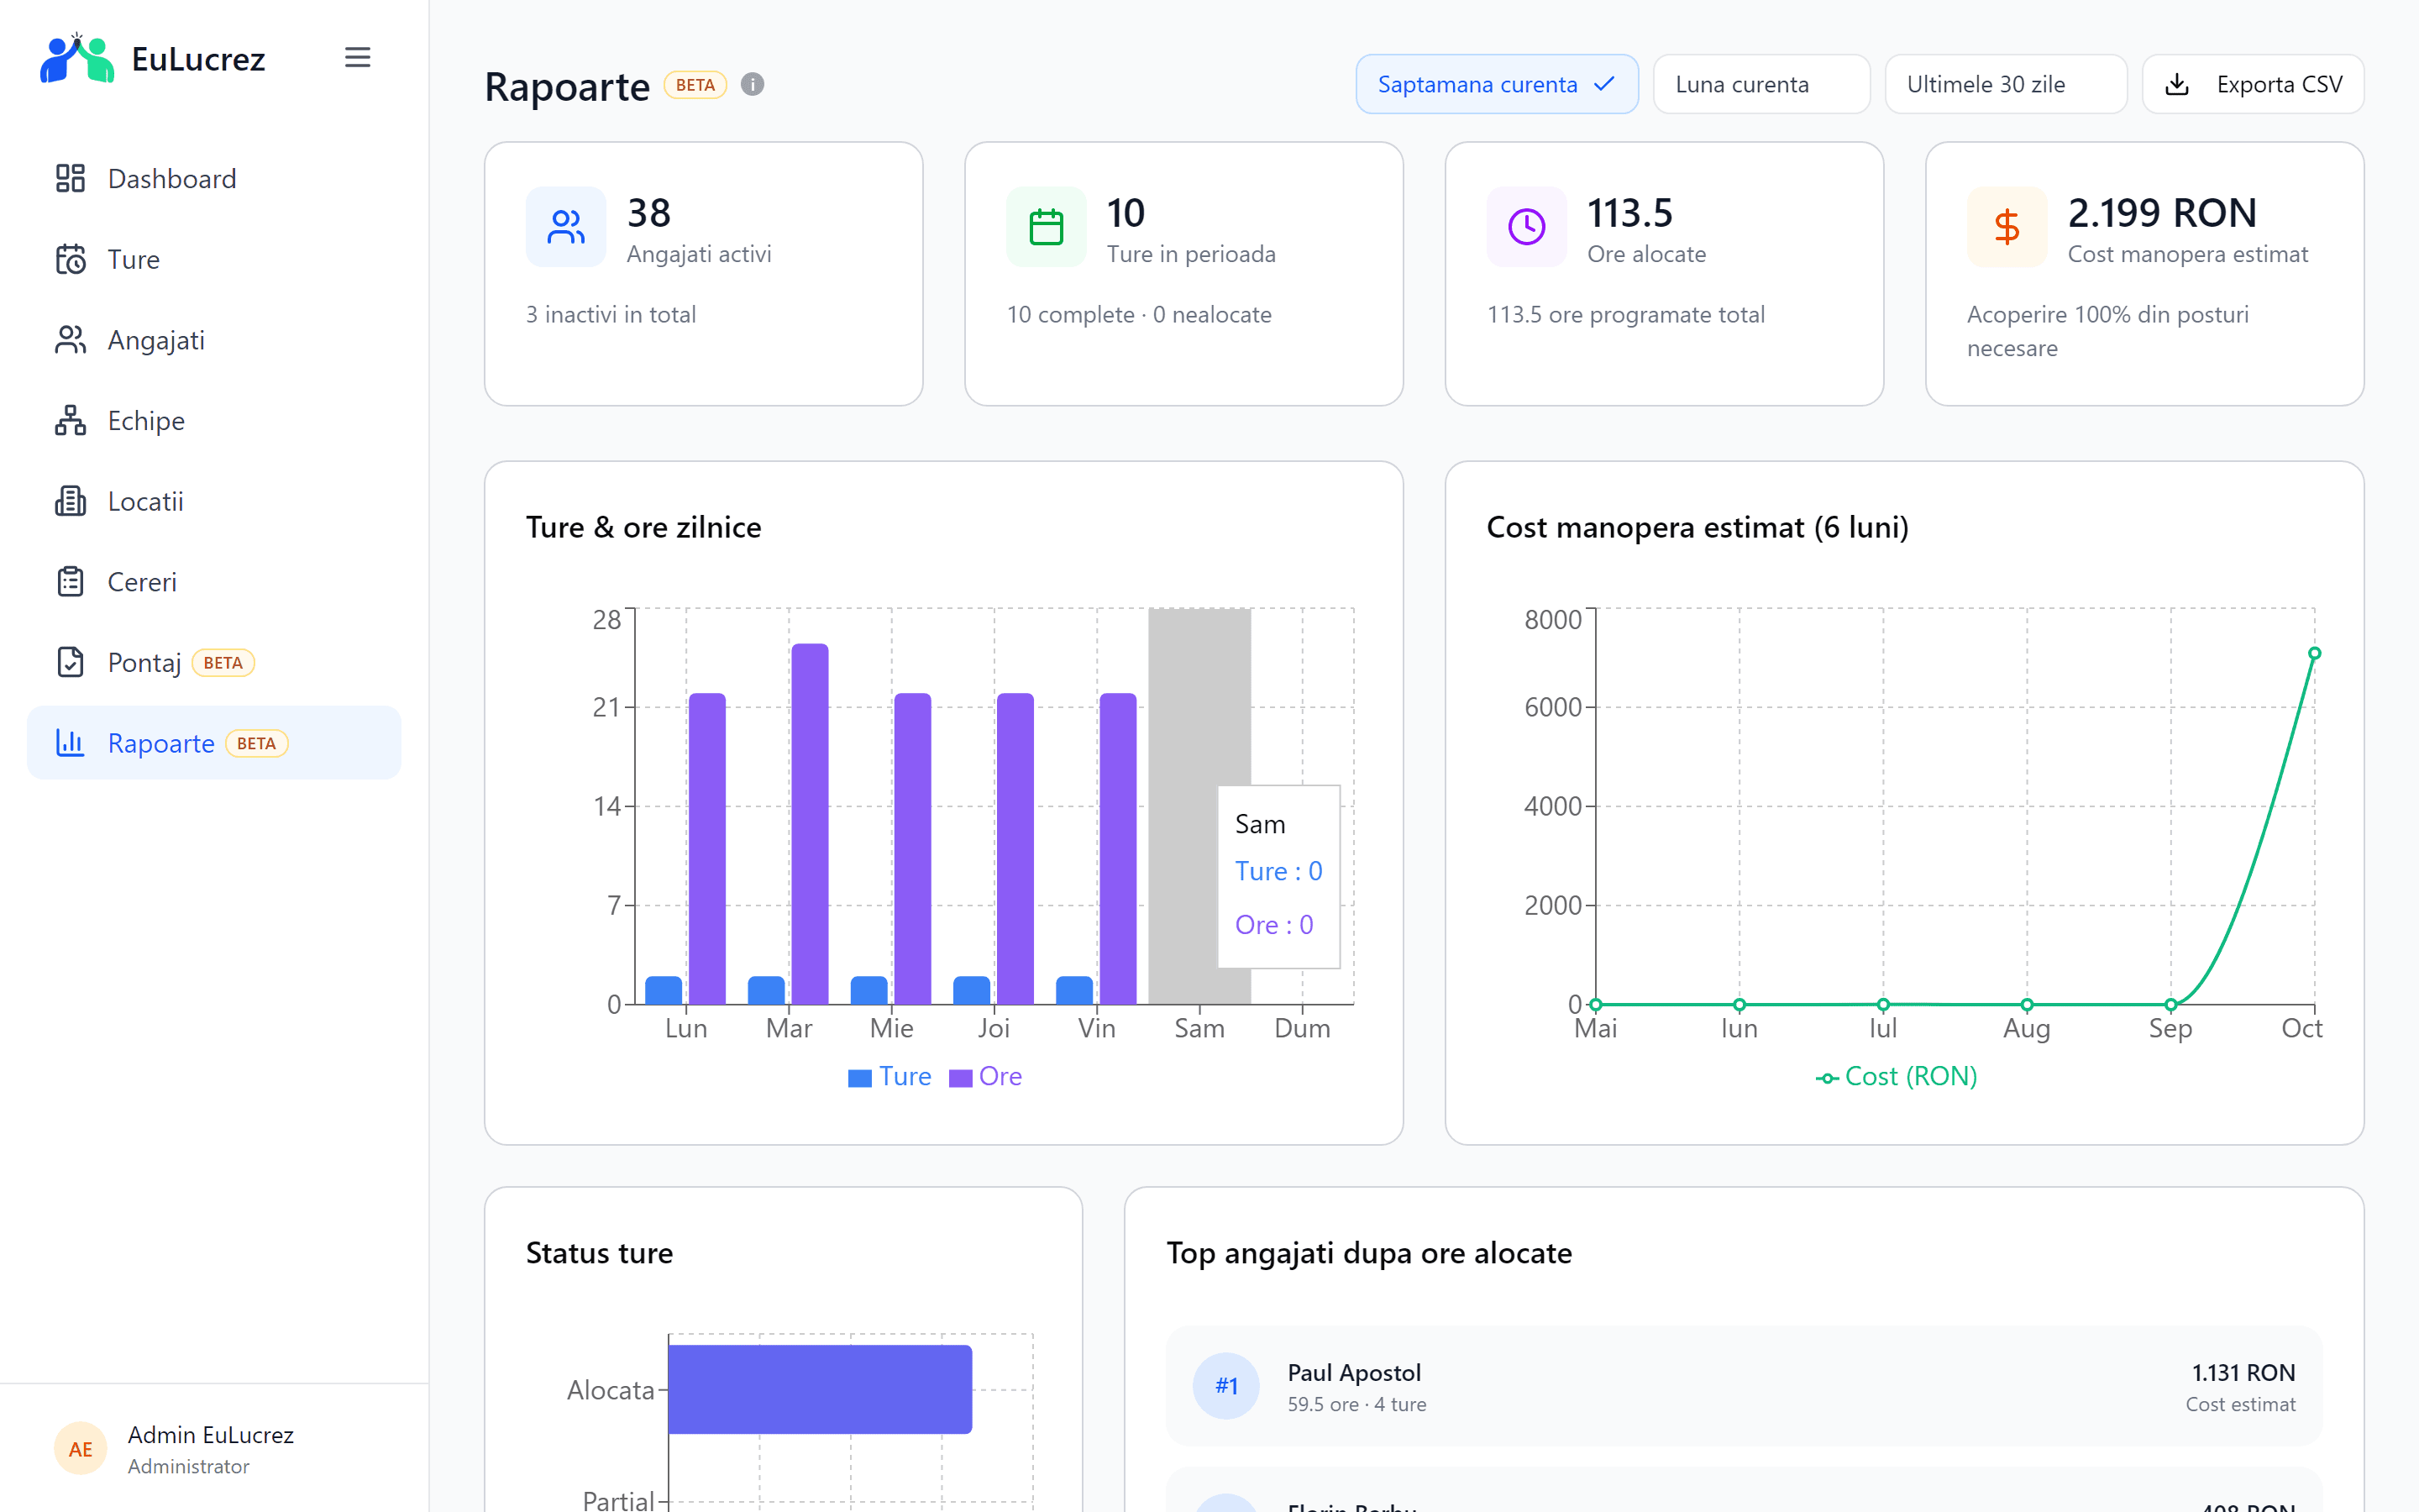Select the Ultimele 30 zile period filter
Screen dimensions: 2419x1512
tap(2005, 85)
